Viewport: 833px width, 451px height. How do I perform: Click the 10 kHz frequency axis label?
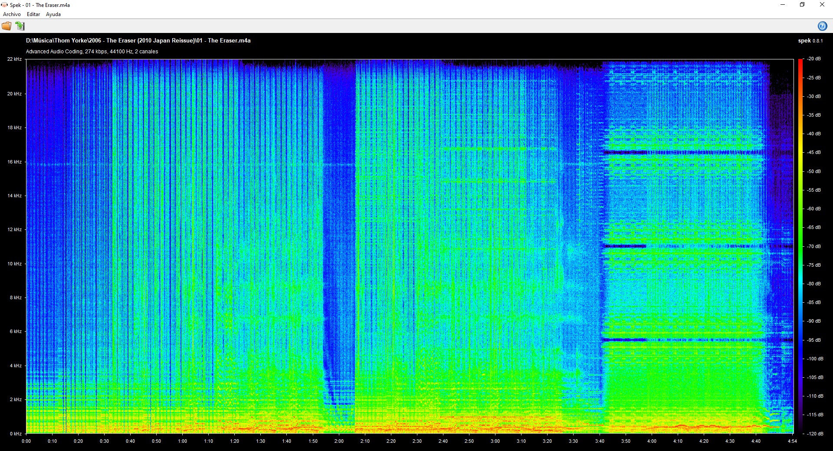14,264
